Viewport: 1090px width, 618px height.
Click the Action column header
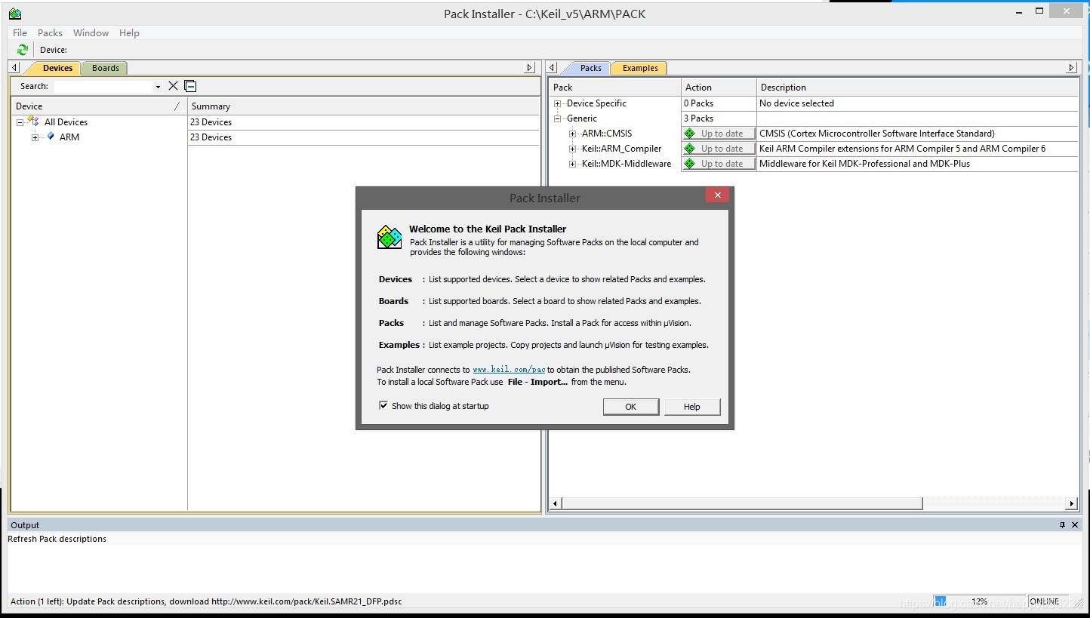(719, 88)
